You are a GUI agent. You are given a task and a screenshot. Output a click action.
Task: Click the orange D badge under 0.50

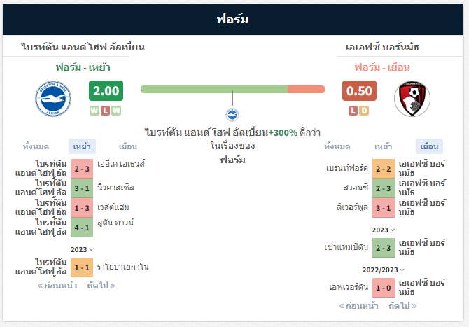364,111
